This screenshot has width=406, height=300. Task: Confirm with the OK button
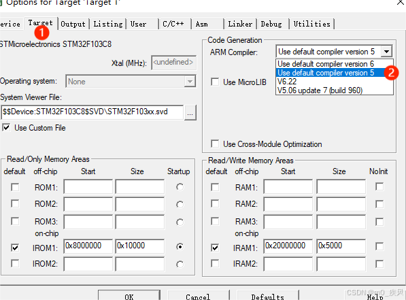tap(129, 296)
